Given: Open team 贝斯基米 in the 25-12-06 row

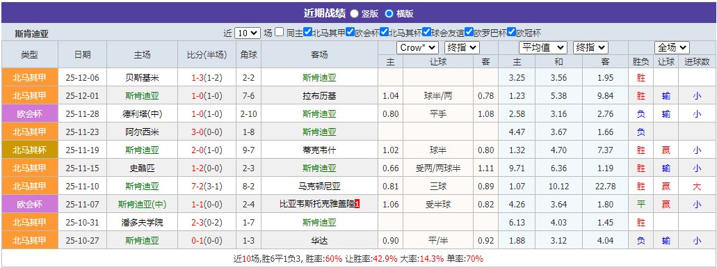Looking at the screenshot, I should click(x=142, y=78).
